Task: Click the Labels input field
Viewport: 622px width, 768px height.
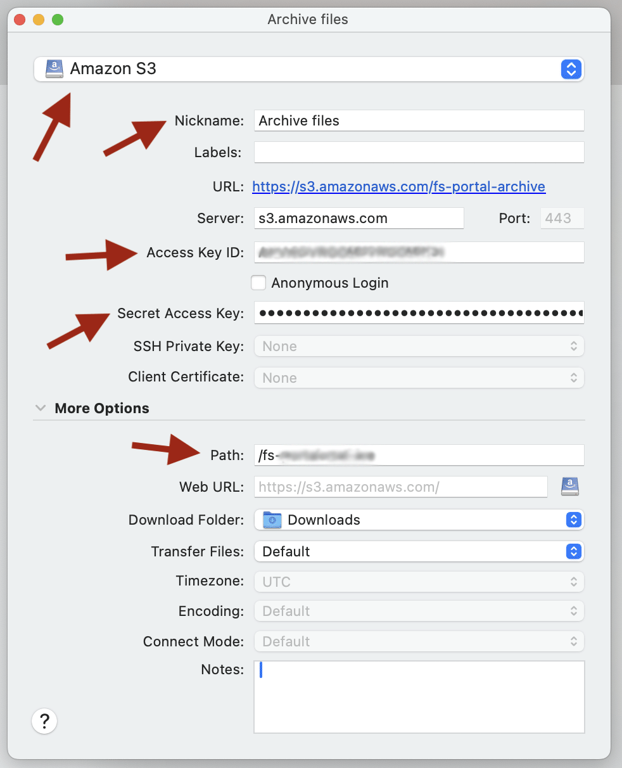Action: [x=418, y=153]
